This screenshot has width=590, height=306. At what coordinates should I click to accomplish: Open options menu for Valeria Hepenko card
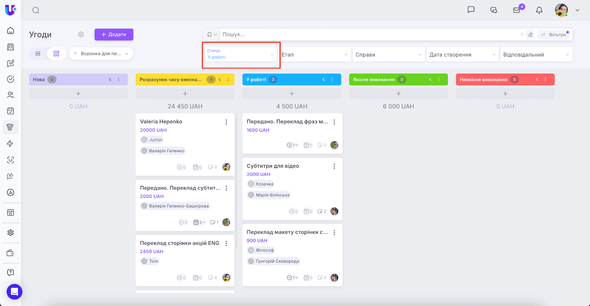(x=226, y=122)
